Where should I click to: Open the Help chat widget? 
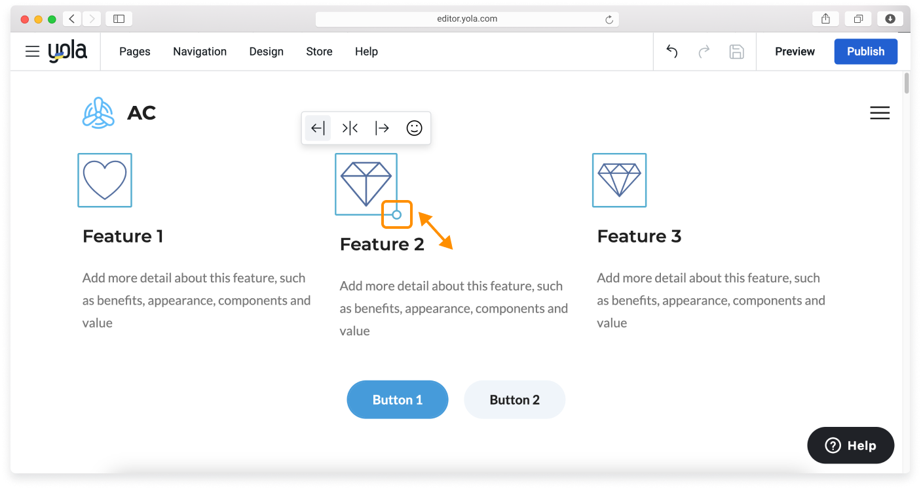pos(850,446)
